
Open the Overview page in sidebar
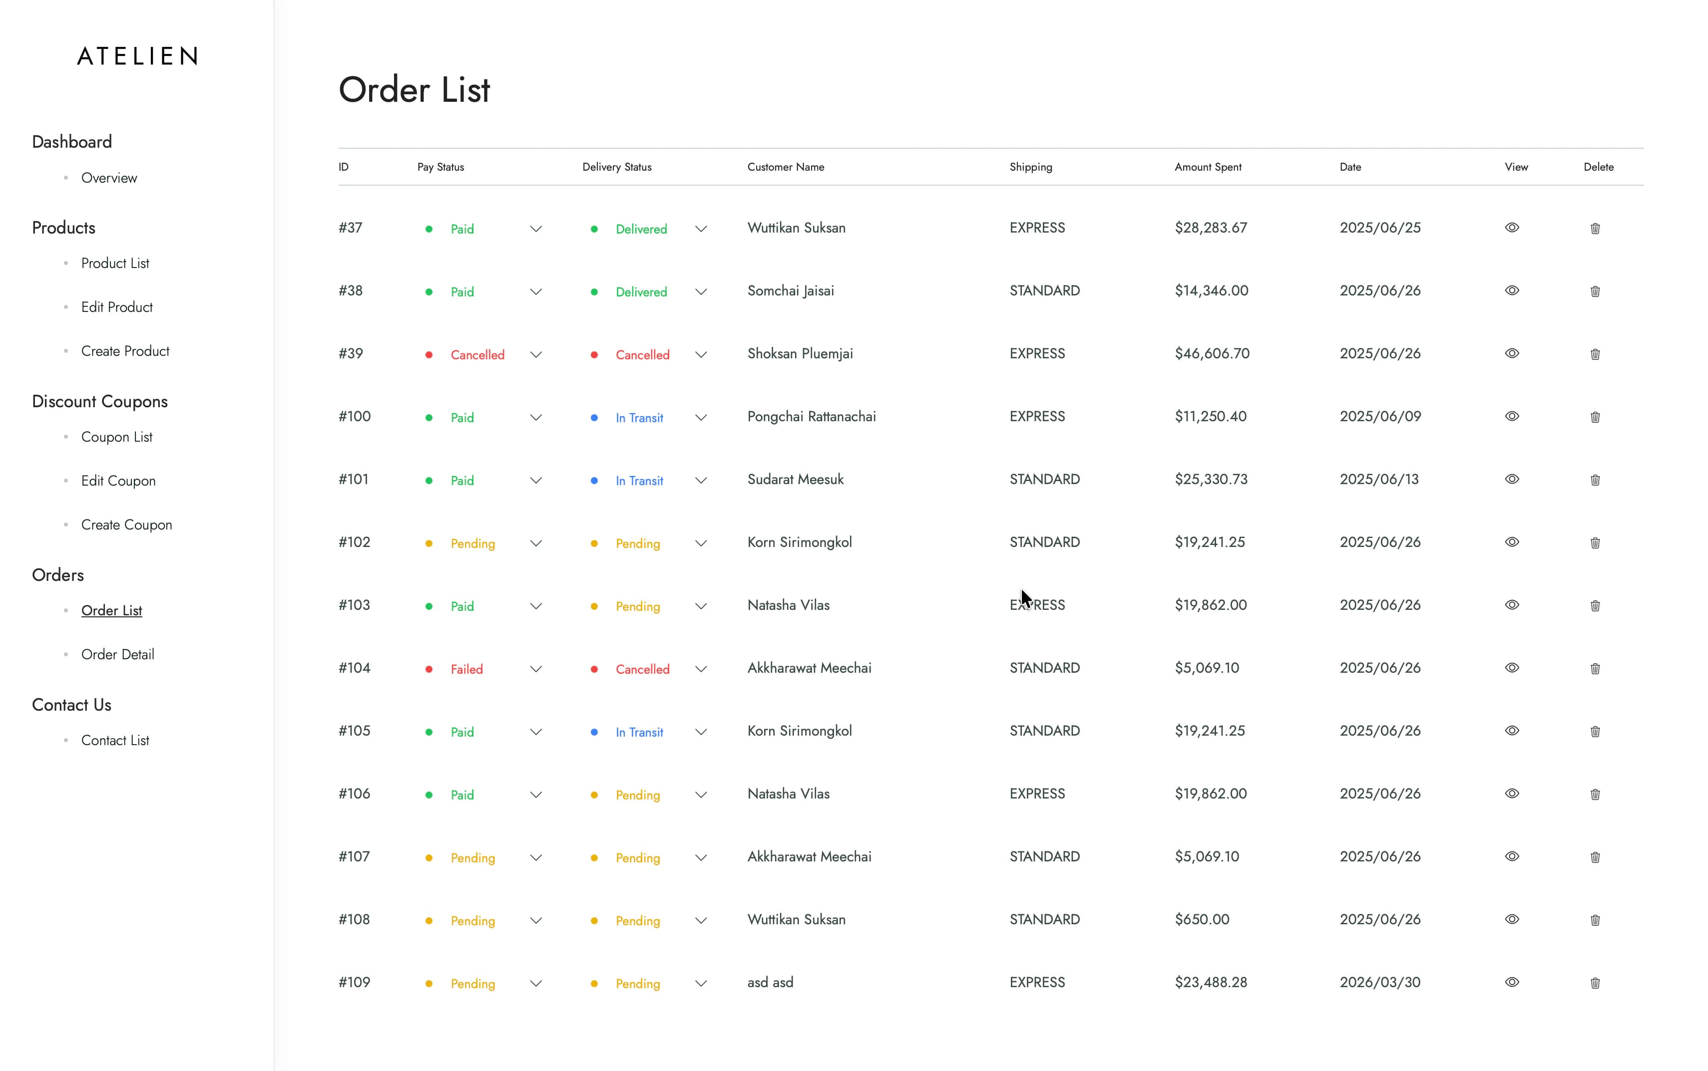109,178
